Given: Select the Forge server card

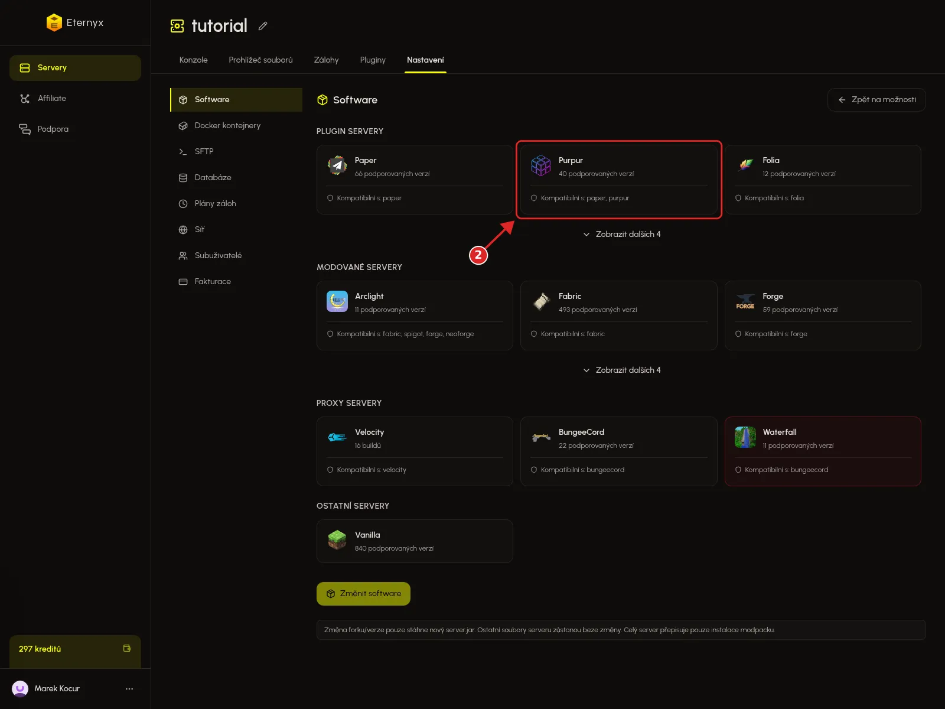Looking at the screenshot, I should [823, 316].
